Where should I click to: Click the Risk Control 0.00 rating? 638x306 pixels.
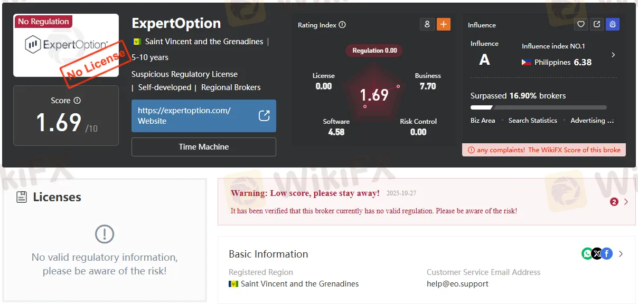pyautogui.click(x=418, y=127)
